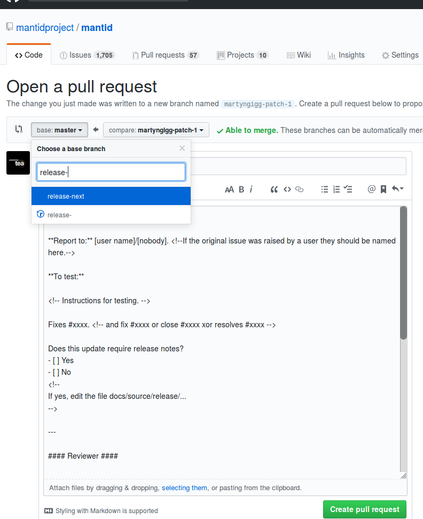
Task: Go to the mantidproject organization link
Action: [45, 27]
